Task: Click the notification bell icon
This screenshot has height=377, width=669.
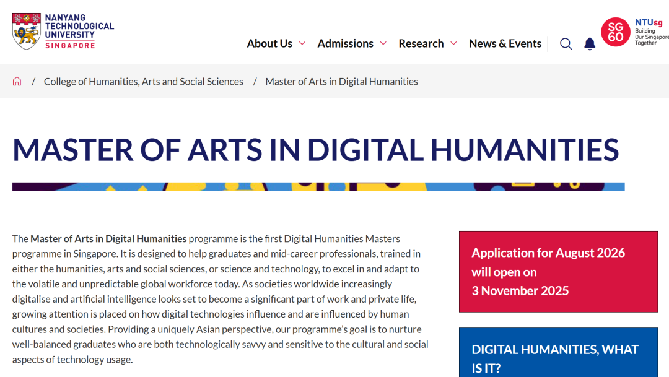Action: coord(590,44)
